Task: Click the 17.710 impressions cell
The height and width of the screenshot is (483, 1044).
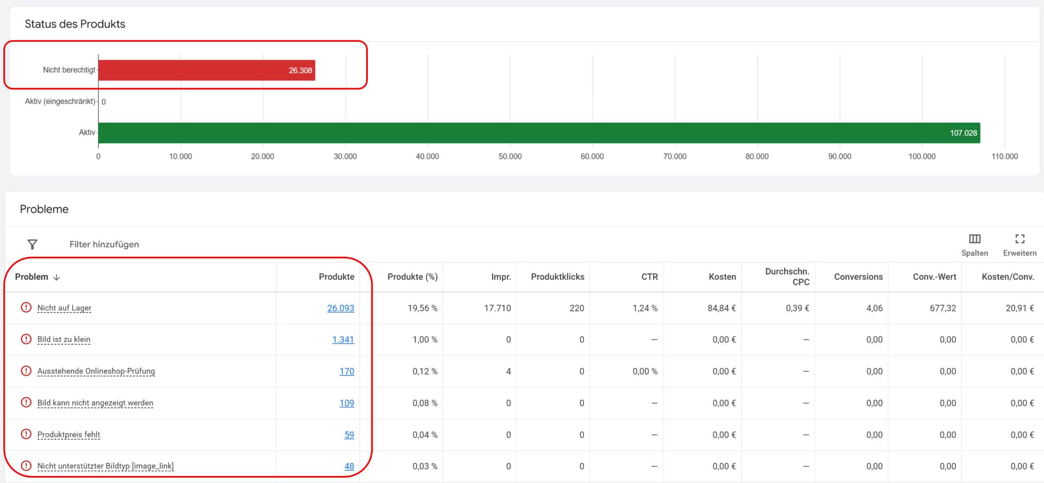Action: coord(497,308)
